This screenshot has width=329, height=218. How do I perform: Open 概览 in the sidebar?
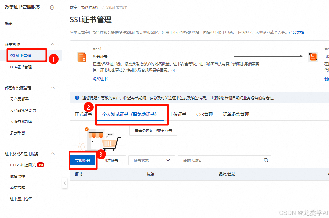point(9,23)
